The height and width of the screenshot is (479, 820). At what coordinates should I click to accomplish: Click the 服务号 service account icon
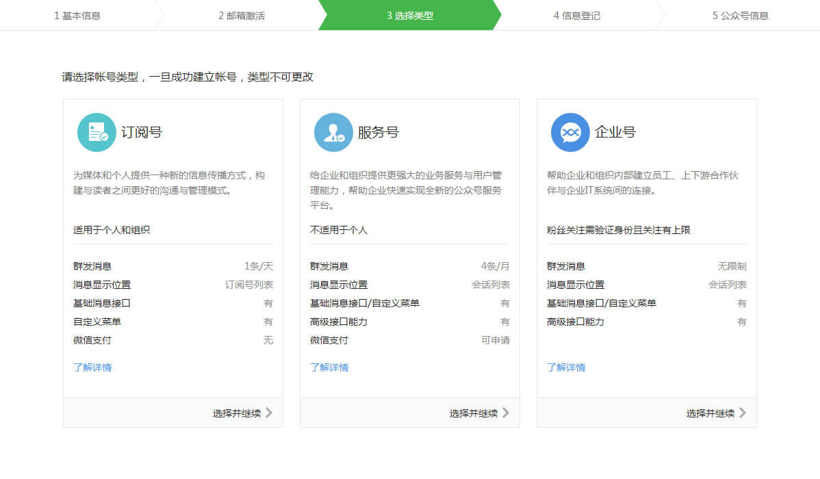pos(333,132)
